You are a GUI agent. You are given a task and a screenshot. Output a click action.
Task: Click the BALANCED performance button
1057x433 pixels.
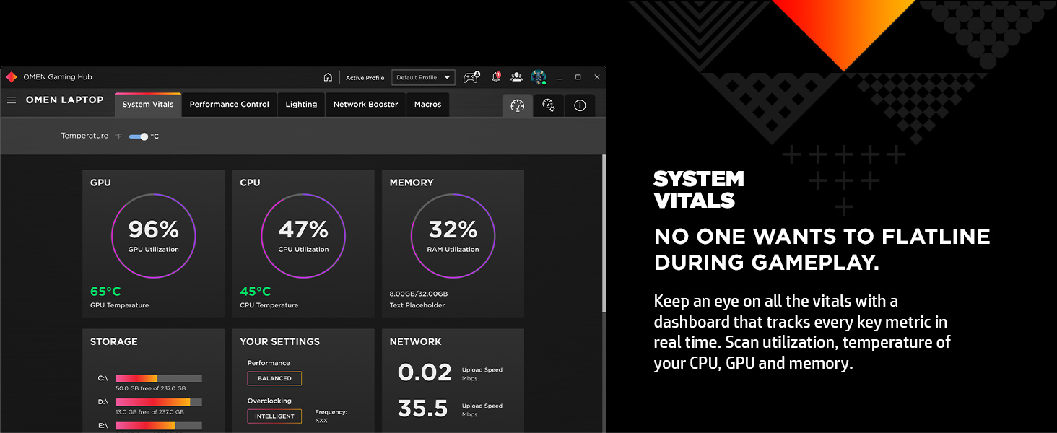click(274, 378)
